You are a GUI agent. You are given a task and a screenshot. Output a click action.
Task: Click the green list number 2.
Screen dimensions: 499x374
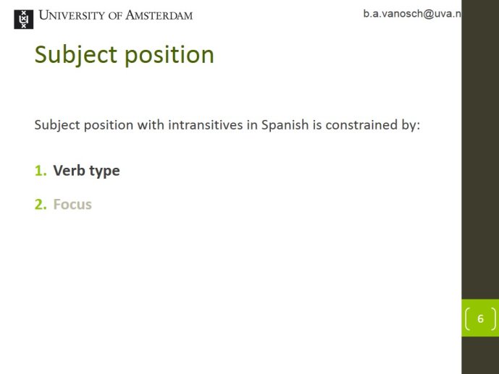[x=41, y=204]
